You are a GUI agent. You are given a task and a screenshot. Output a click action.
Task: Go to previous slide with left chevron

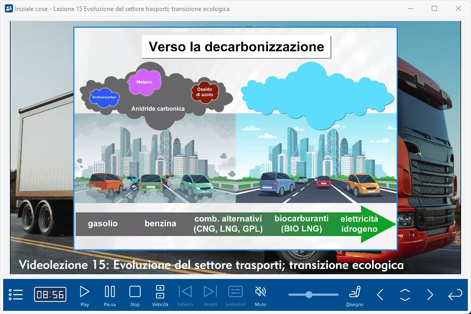380,295
